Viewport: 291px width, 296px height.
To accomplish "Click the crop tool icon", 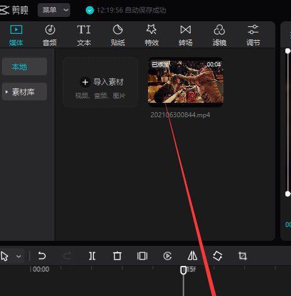I will click(243, 256).
